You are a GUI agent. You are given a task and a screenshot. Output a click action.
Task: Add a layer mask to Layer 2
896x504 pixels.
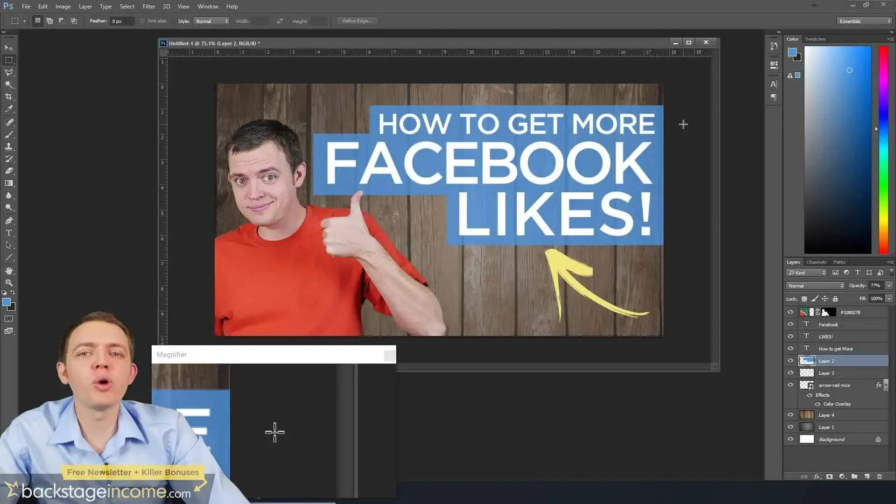click(x=829, y=476)
